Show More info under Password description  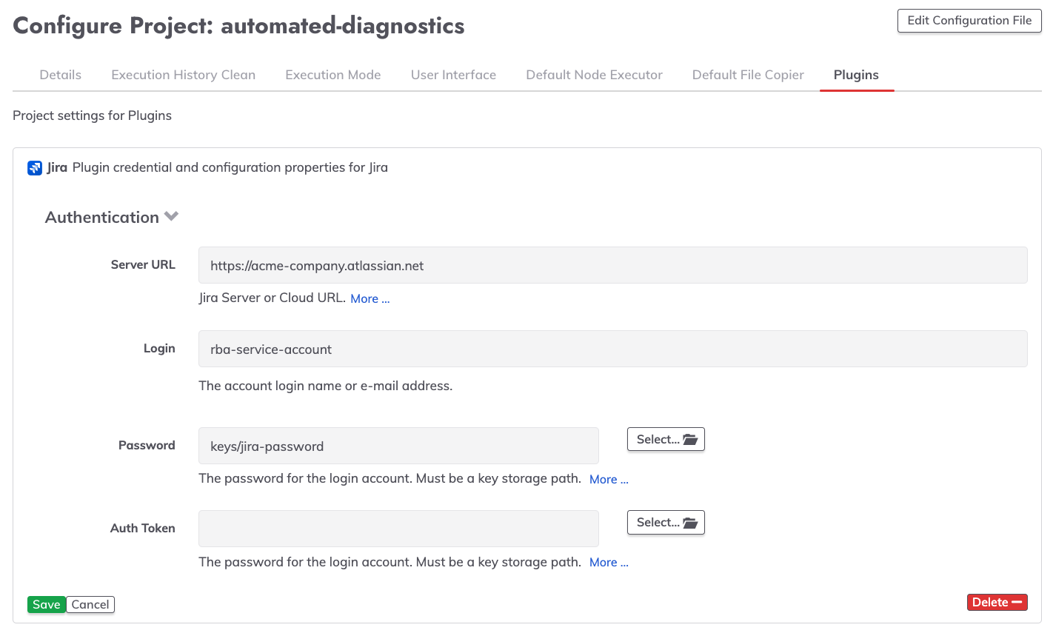pos(609,479)
